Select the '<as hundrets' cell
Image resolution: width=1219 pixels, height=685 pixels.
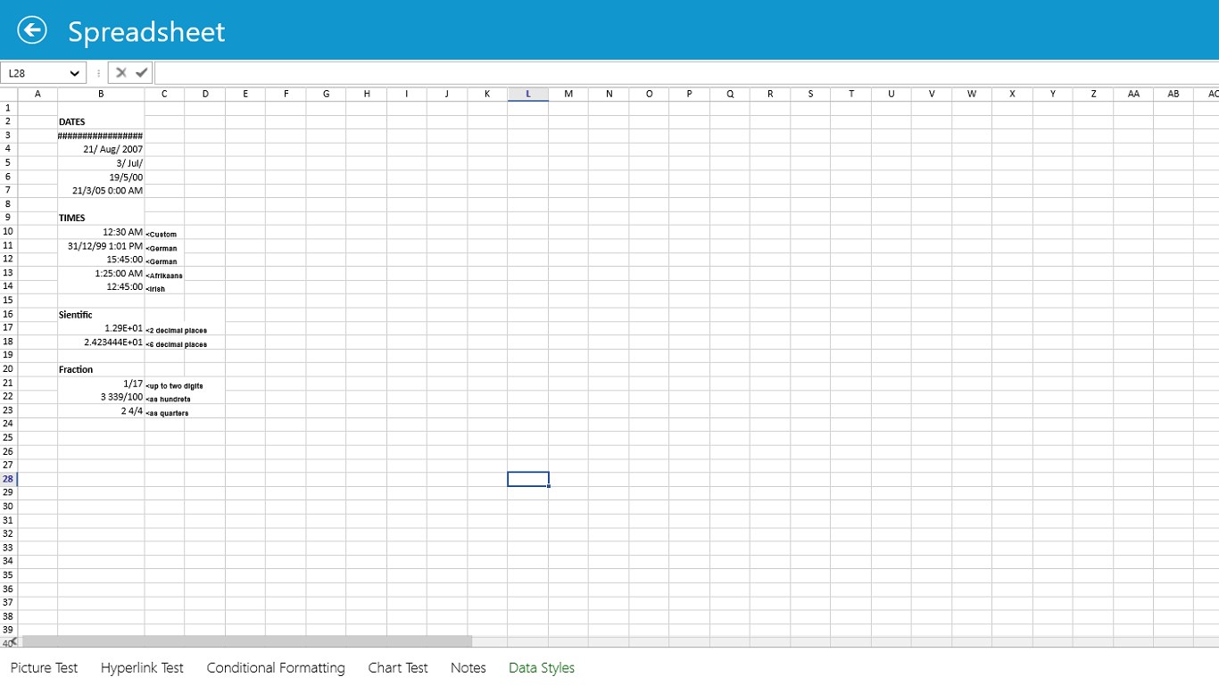(x=164, y=397)
